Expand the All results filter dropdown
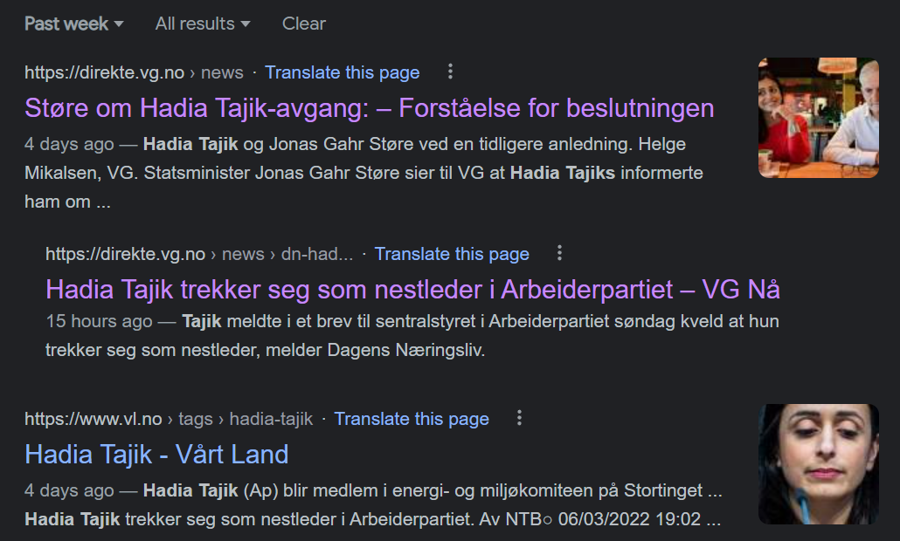900x541 pixels. pos(202,24)
